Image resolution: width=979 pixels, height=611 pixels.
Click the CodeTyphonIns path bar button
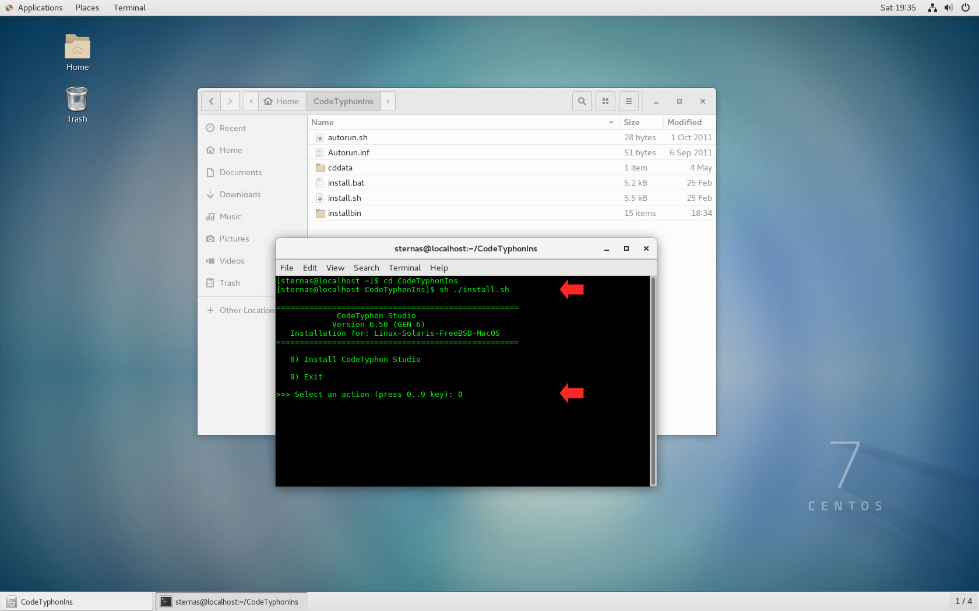click(343, 101)
